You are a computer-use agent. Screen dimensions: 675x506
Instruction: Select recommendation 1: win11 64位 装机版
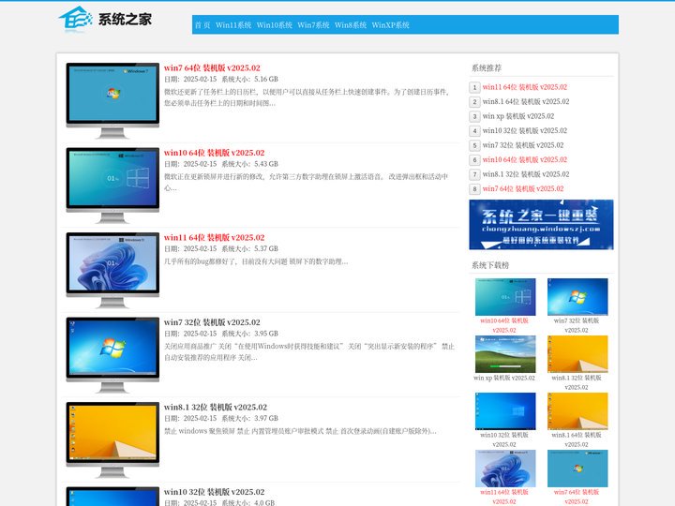[525, 87]
